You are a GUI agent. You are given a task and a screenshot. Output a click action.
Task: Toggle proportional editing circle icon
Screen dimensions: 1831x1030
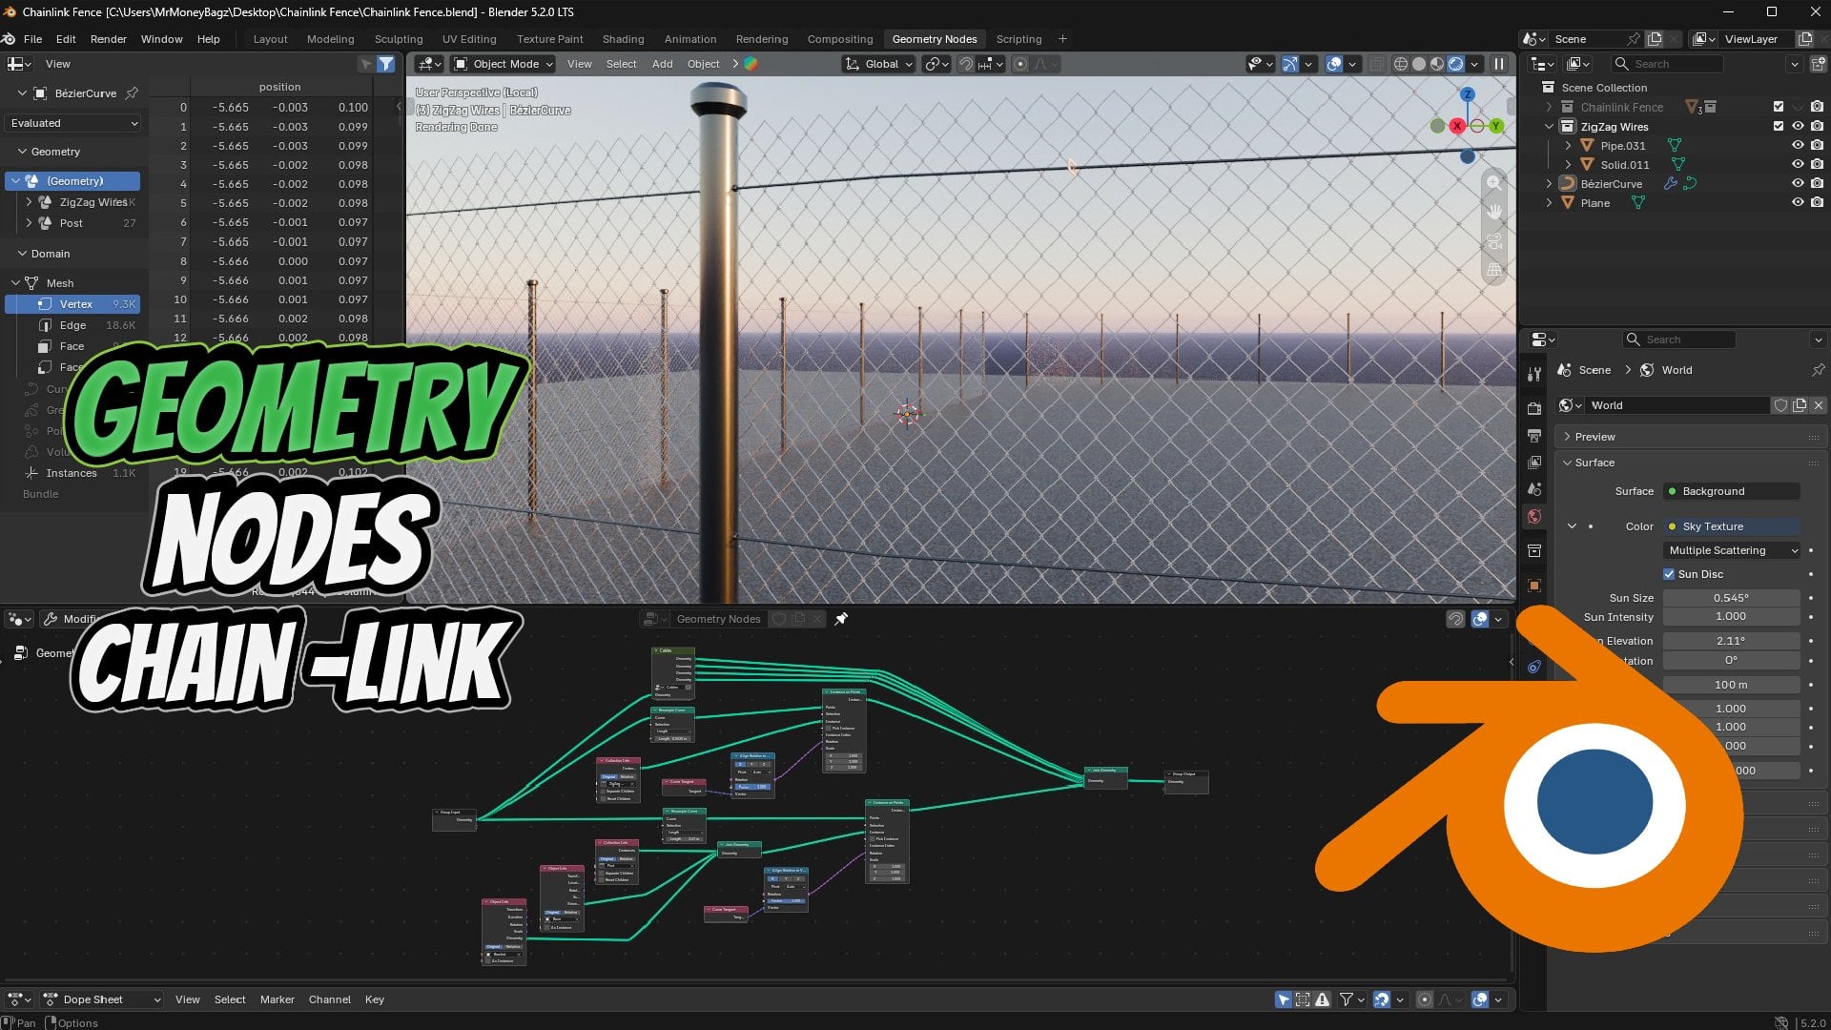[1020, 64]
